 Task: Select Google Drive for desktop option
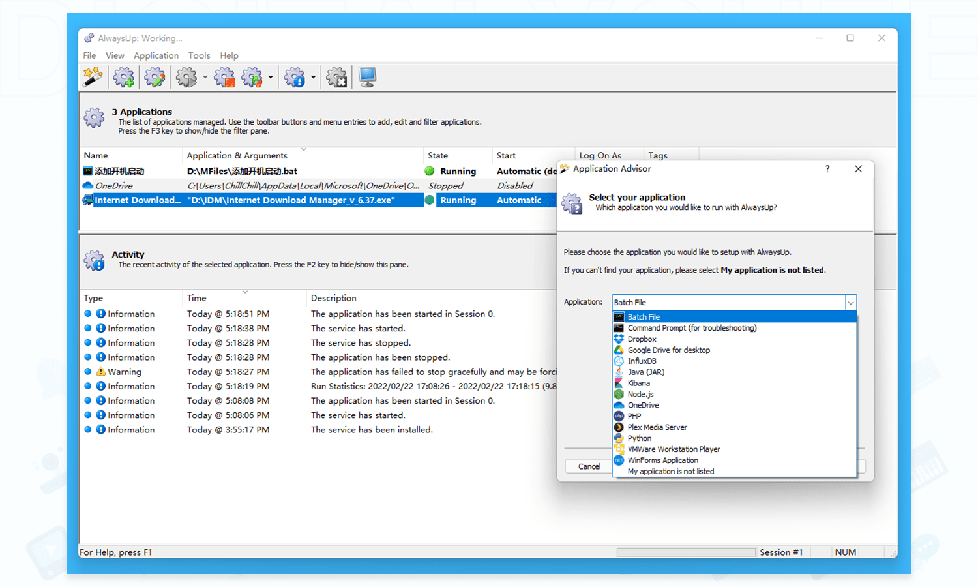pos(734,350)
